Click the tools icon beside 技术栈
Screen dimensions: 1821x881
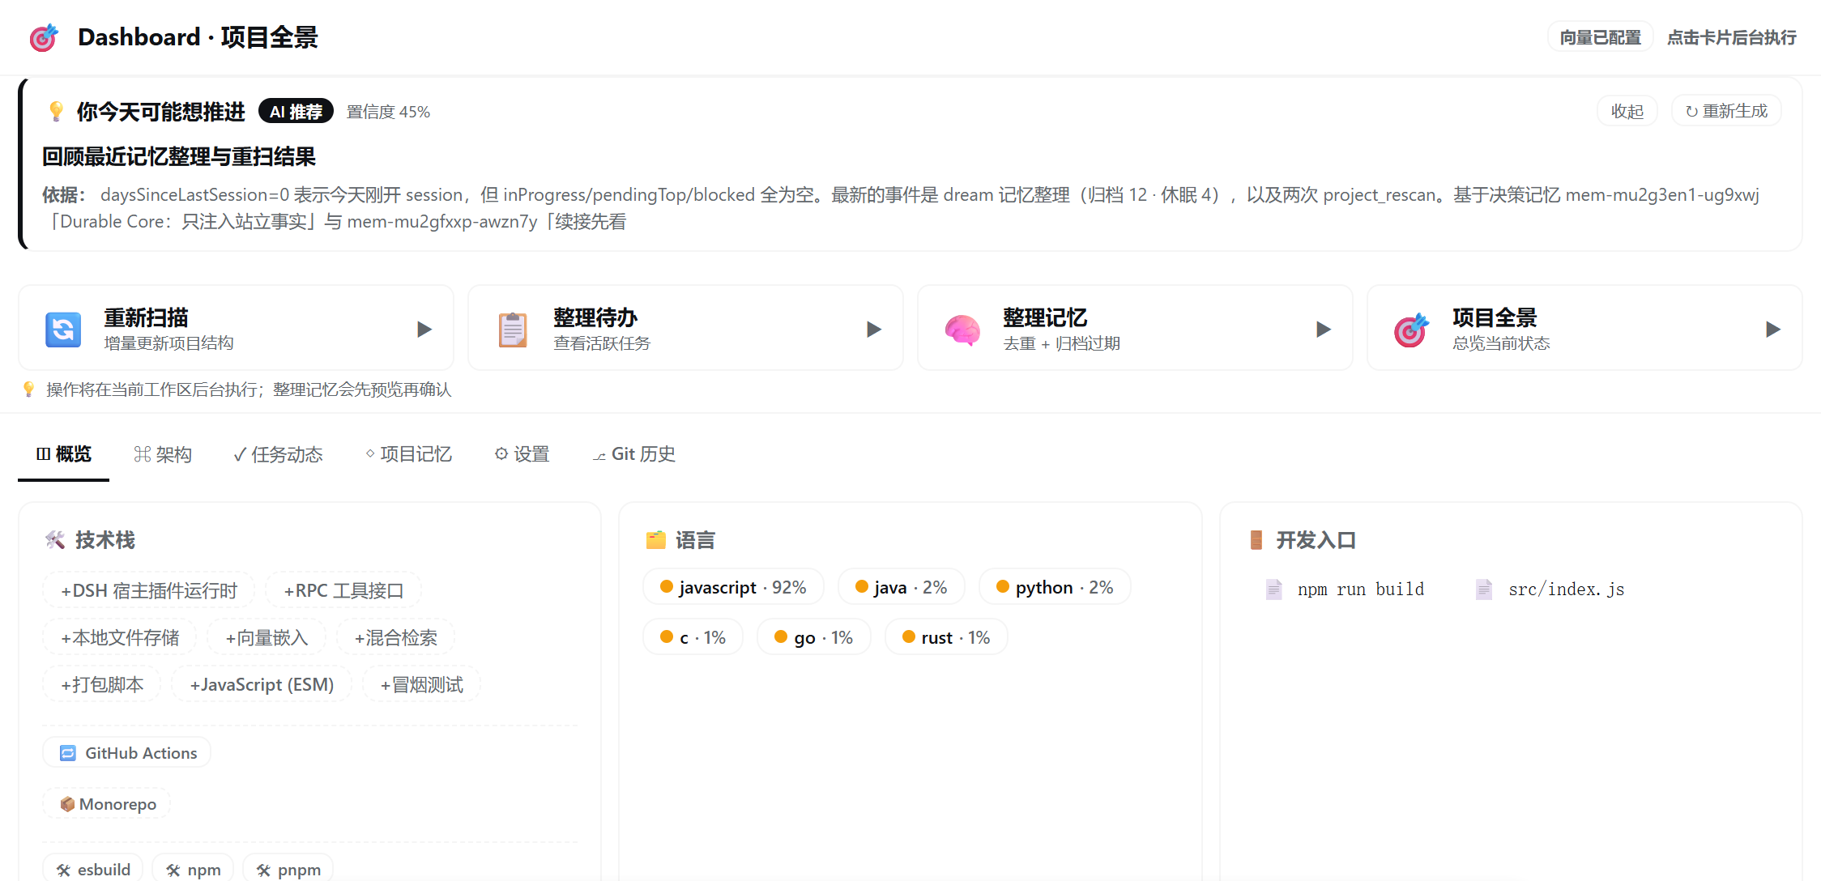[x=55, y=540]
